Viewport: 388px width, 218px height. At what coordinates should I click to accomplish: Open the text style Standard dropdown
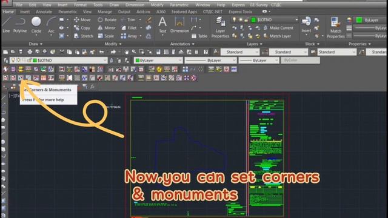pos(239,52)
